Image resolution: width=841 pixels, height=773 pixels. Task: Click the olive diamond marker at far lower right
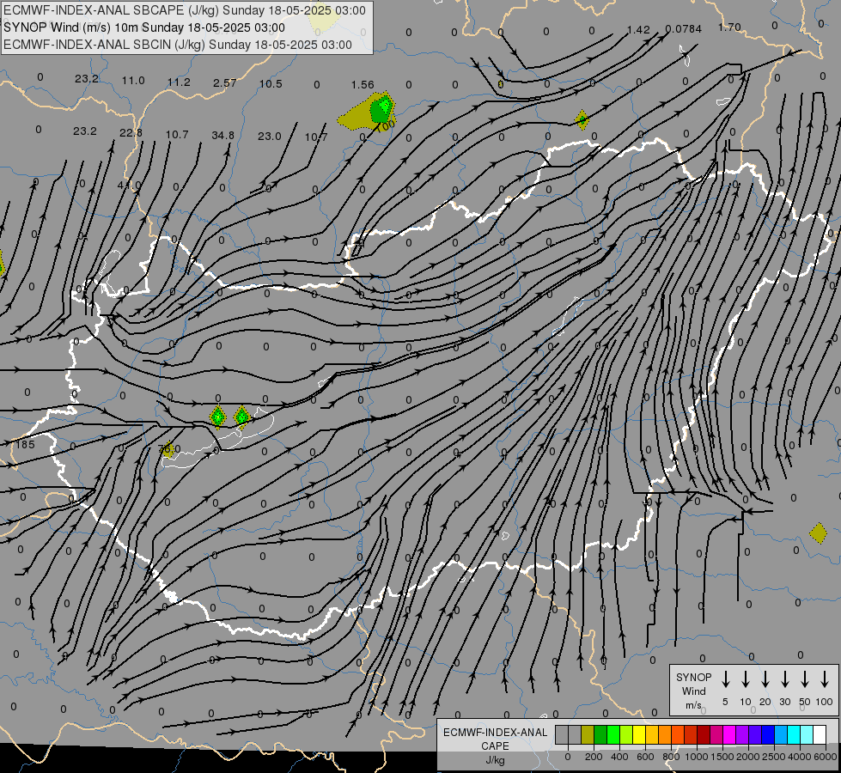coord(819,533)
